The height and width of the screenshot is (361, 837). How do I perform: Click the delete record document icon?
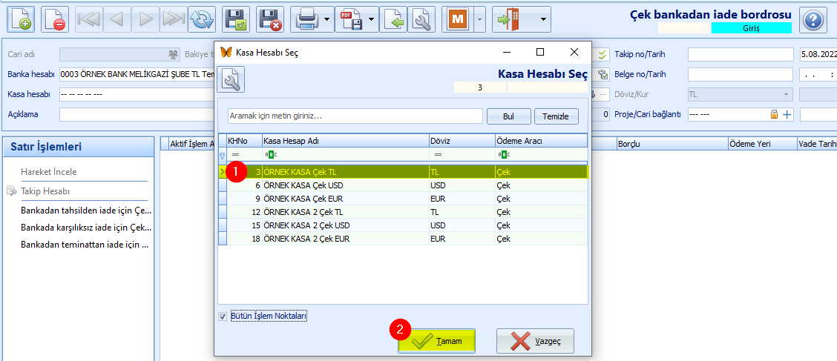pyautogui.click(x=55, y=19)
